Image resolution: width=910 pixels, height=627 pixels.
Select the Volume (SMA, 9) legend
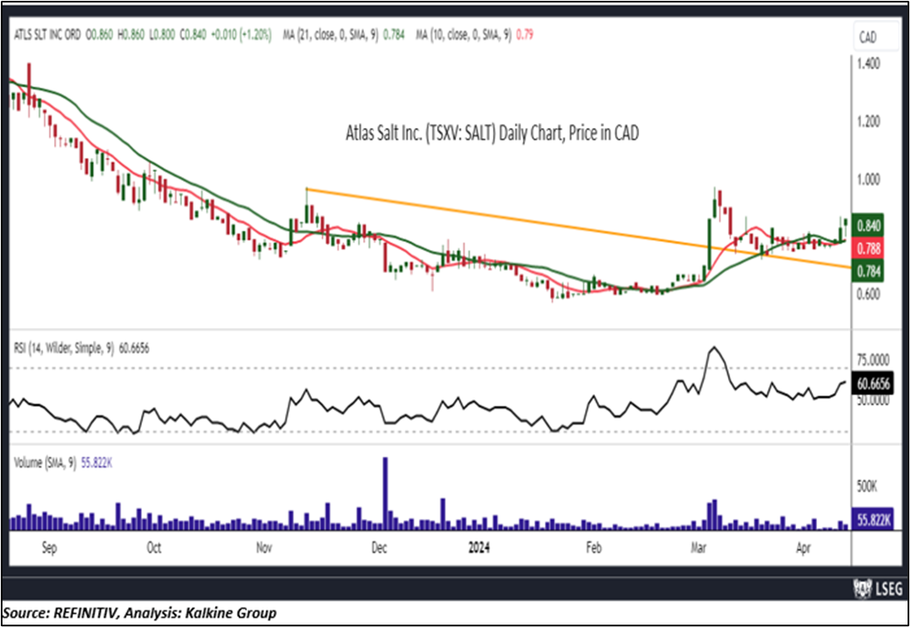click(x=45, y=464)
